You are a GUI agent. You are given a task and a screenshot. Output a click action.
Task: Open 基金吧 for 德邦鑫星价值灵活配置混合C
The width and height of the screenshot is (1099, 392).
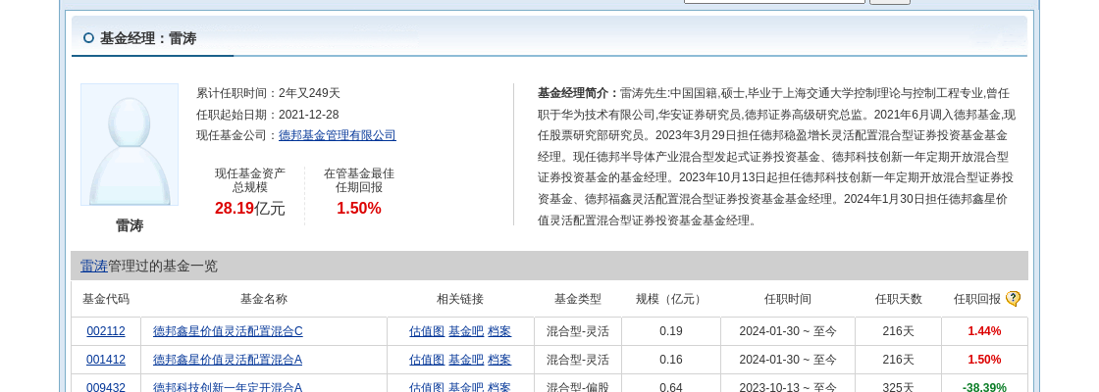[466, 331]
